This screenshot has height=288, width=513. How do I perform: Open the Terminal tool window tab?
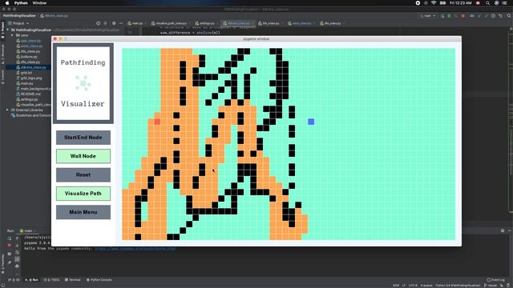tap(72, 280)
